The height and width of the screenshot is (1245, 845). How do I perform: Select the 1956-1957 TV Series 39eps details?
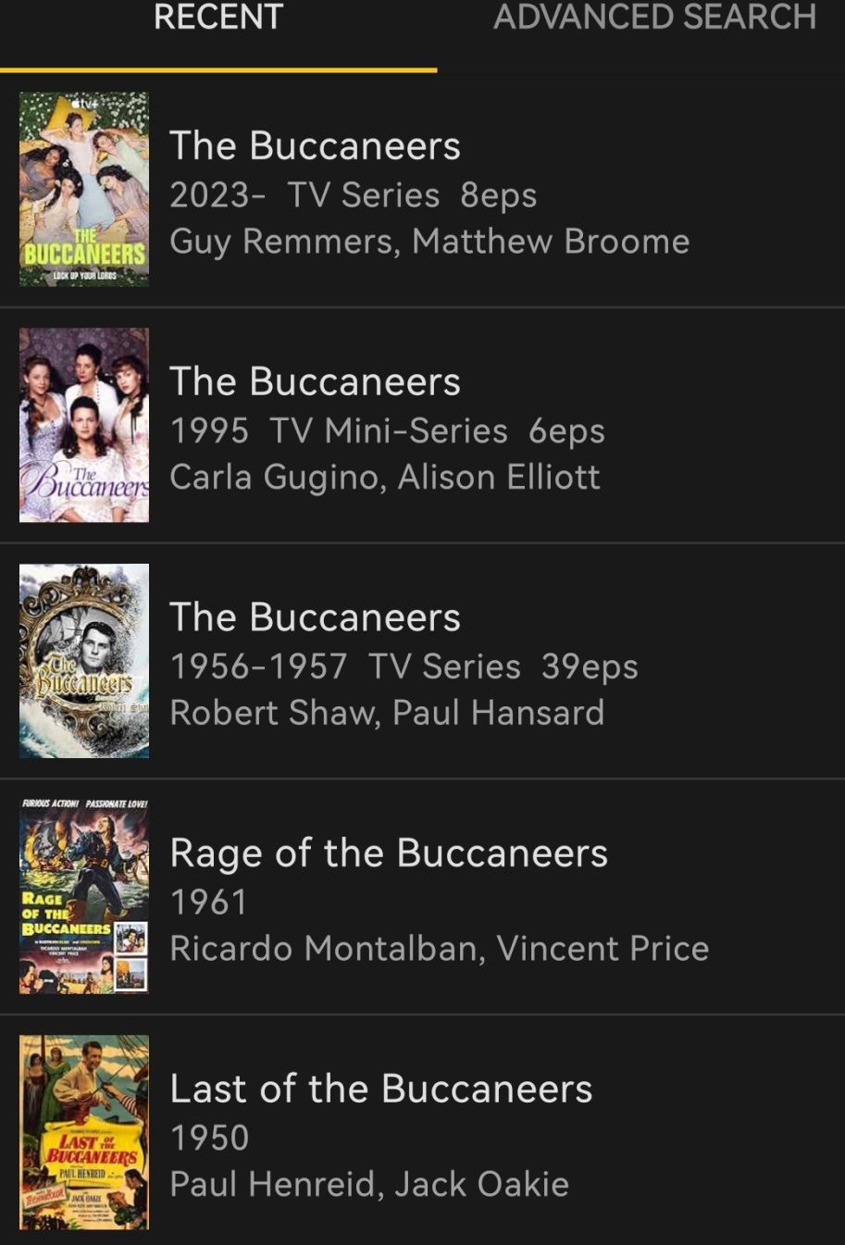[x=404, y=667]
